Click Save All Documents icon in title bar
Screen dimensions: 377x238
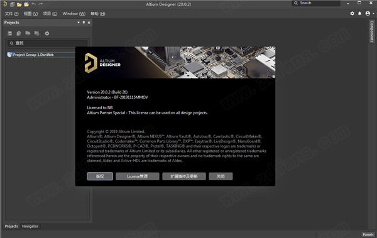(13, 4)
